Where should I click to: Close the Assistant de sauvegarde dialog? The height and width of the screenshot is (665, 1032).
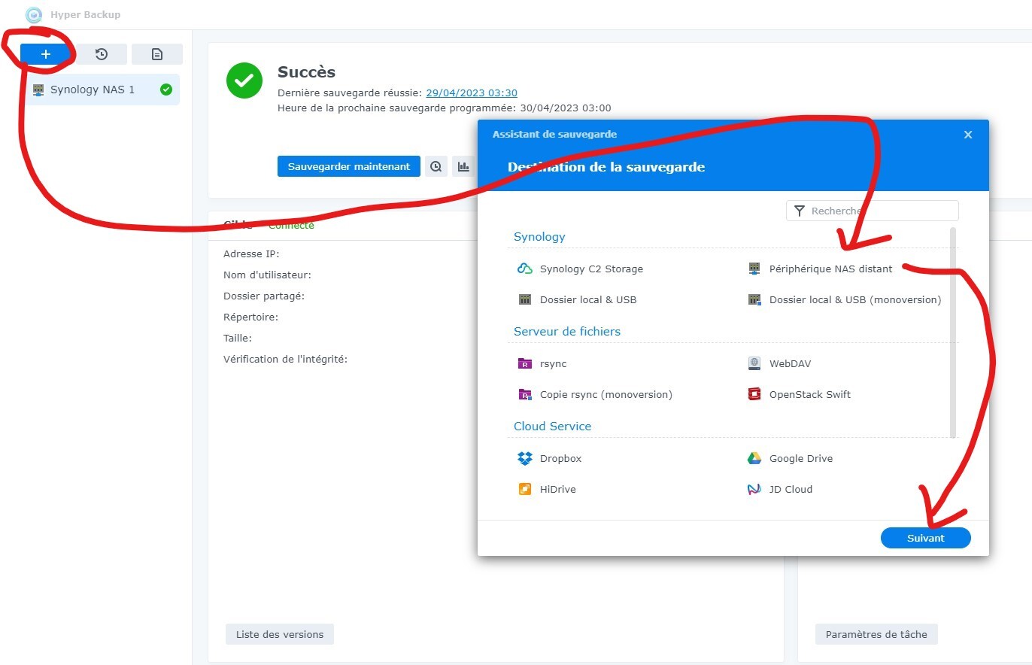pos(968,135)
